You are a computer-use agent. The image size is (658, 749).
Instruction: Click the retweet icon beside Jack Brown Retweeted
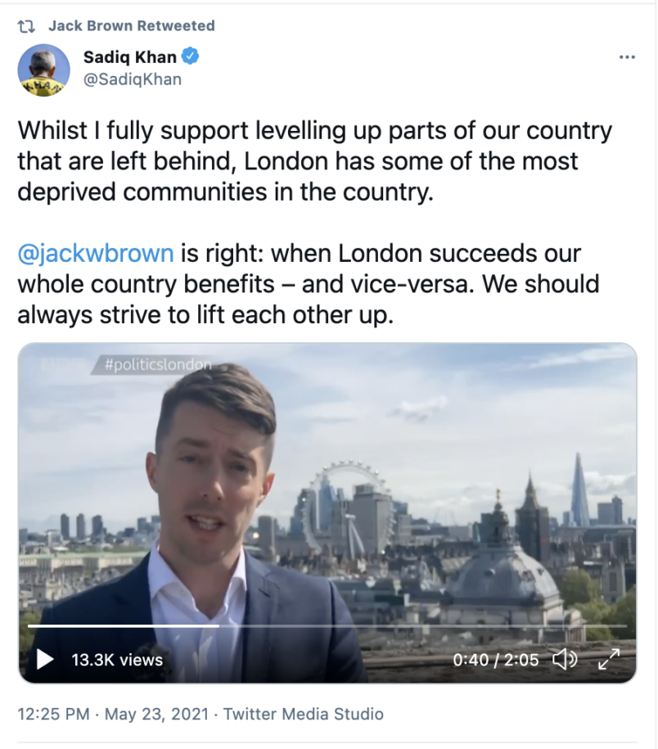tap(26, 26)
